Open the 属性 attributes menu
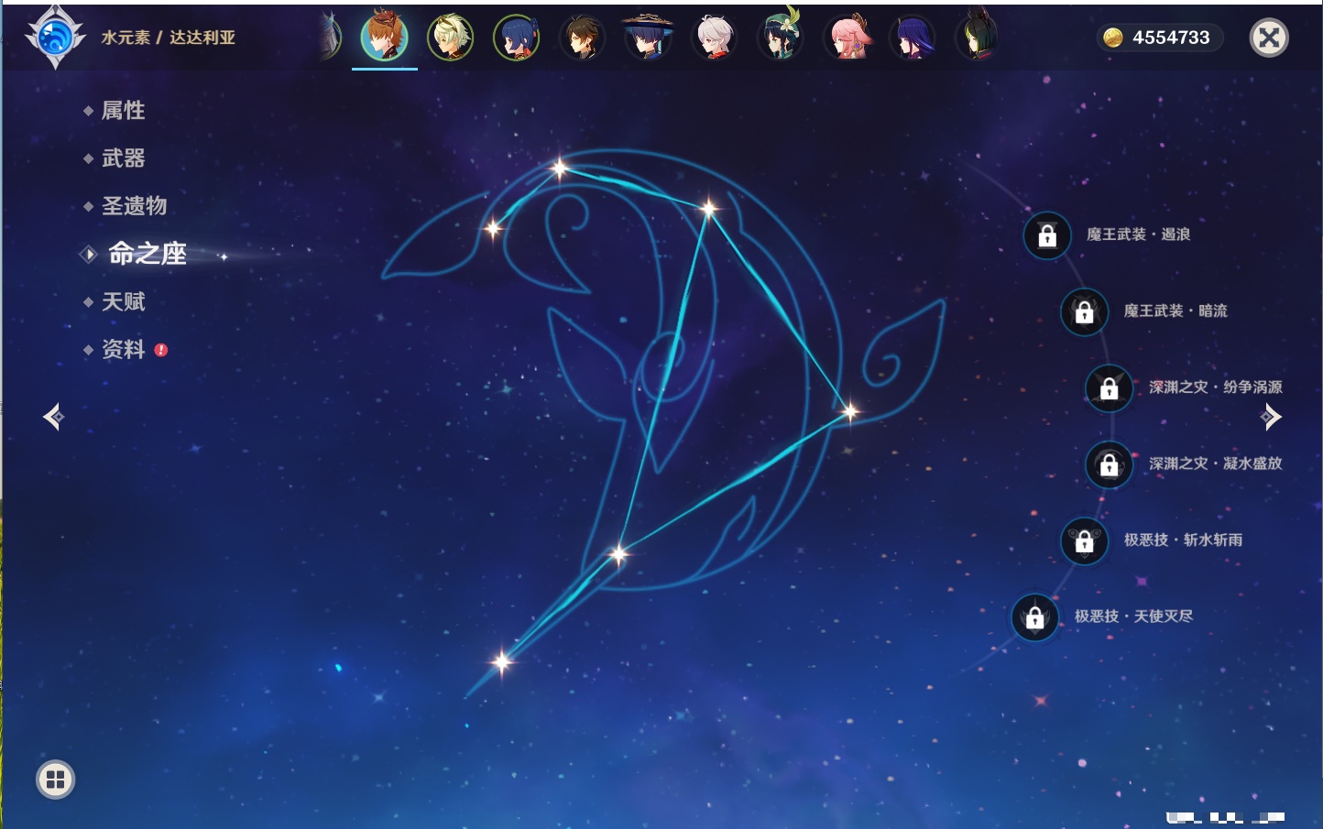This screenshot has height=829, width=1323. pos(123,111)
